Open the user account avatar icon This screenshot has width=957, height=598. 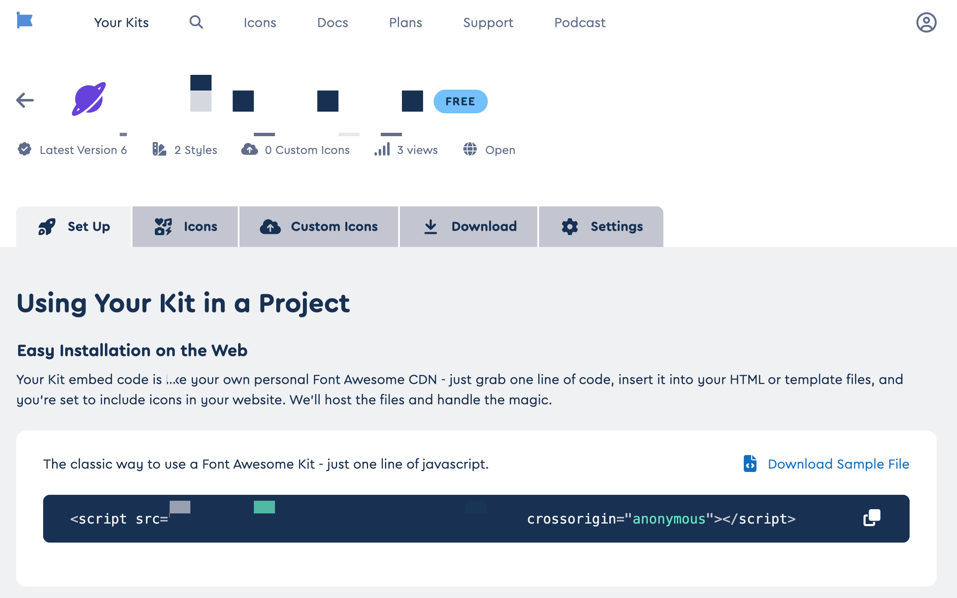(926, 22)
